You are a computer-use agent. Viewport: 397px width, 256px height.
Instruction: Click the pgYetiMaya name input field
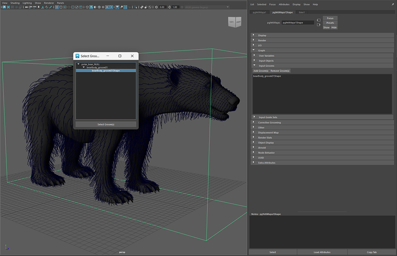pos(297,23)
